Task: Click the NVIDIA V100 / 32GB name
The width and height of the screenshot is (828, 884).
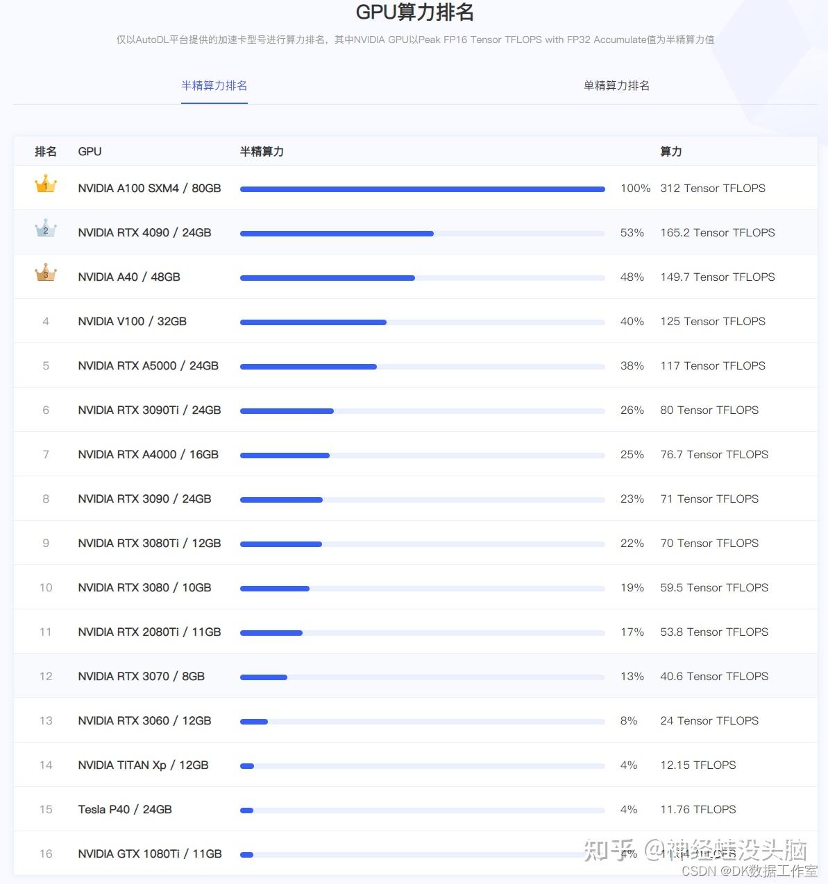Action: click(x=132, y=322)
